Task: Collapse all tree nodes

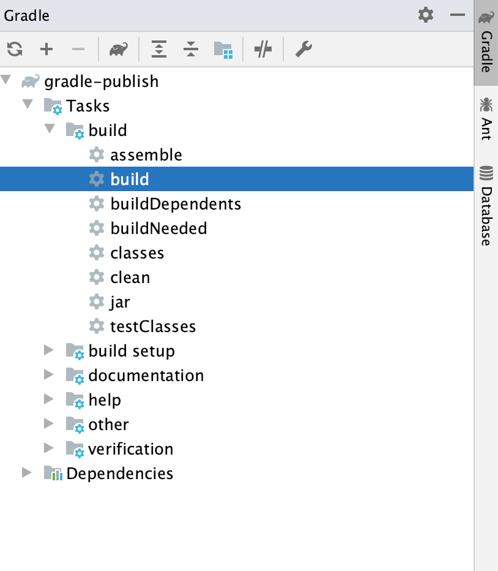Action: [x=191, y=49]
